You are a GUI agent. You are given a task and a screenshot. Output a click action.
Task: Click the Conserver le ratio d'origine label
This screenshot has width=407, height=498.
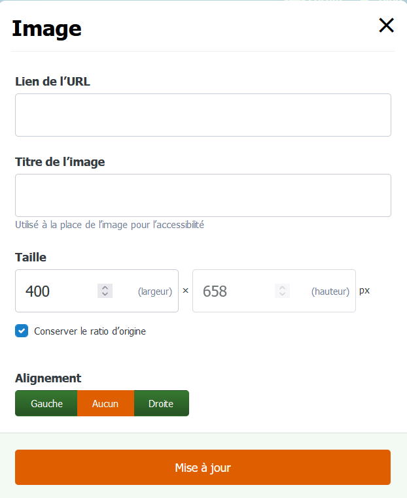pyautogui.click(x=90, y=331)
